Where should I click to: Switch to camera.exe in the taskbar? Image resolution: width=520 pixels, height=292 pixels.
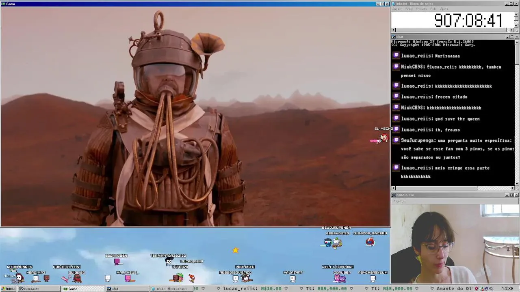pos(39,289)
